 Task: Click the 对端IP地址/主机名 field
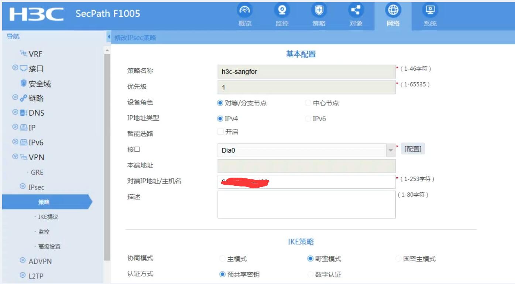(x=306, y=182)
